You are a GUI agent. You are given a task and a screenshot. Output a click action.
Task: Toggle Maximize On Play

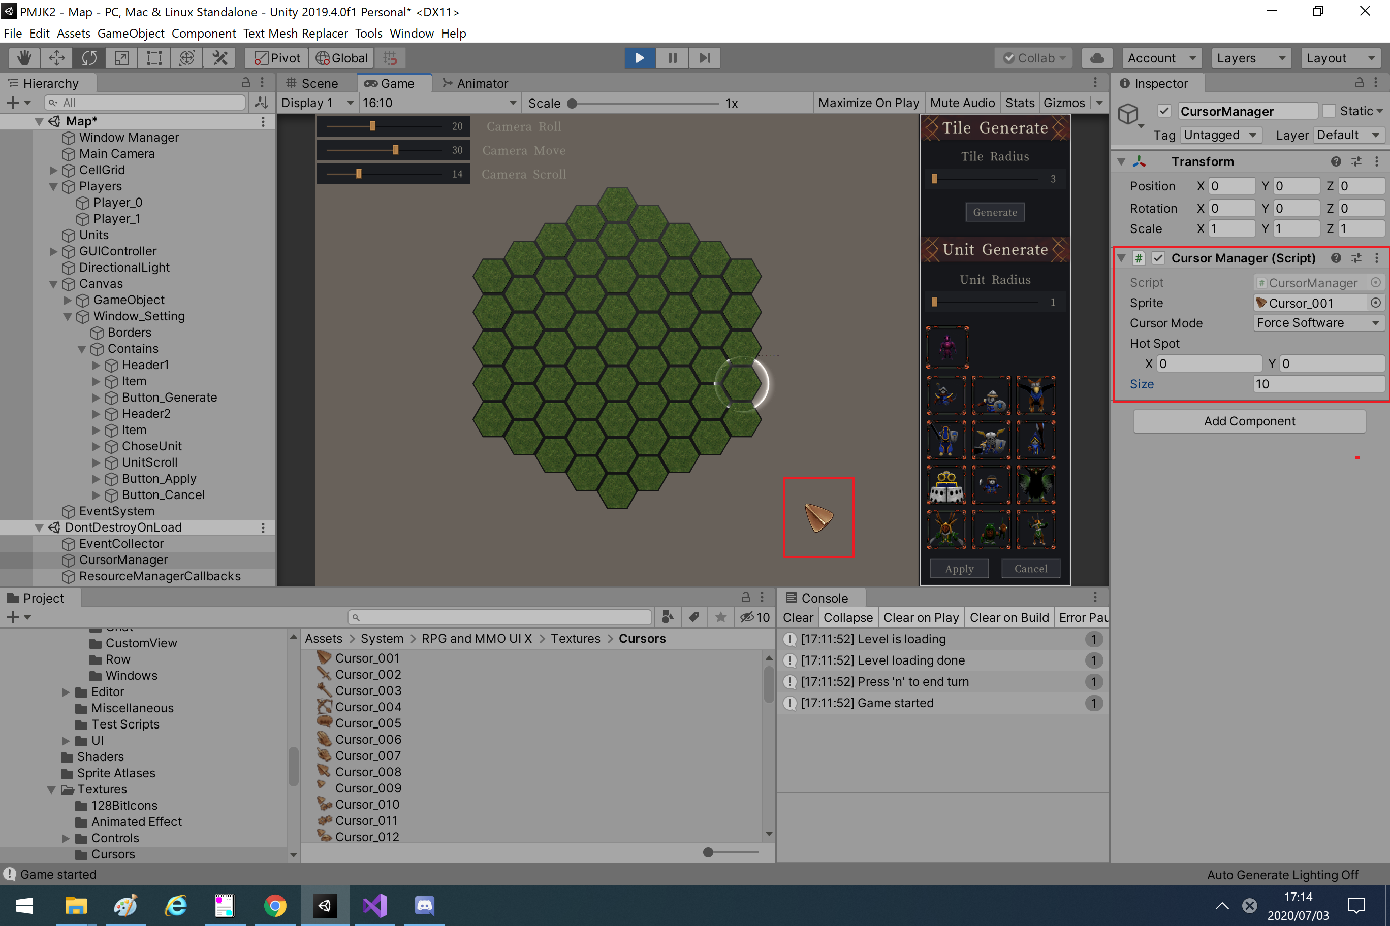click(868, 103)
